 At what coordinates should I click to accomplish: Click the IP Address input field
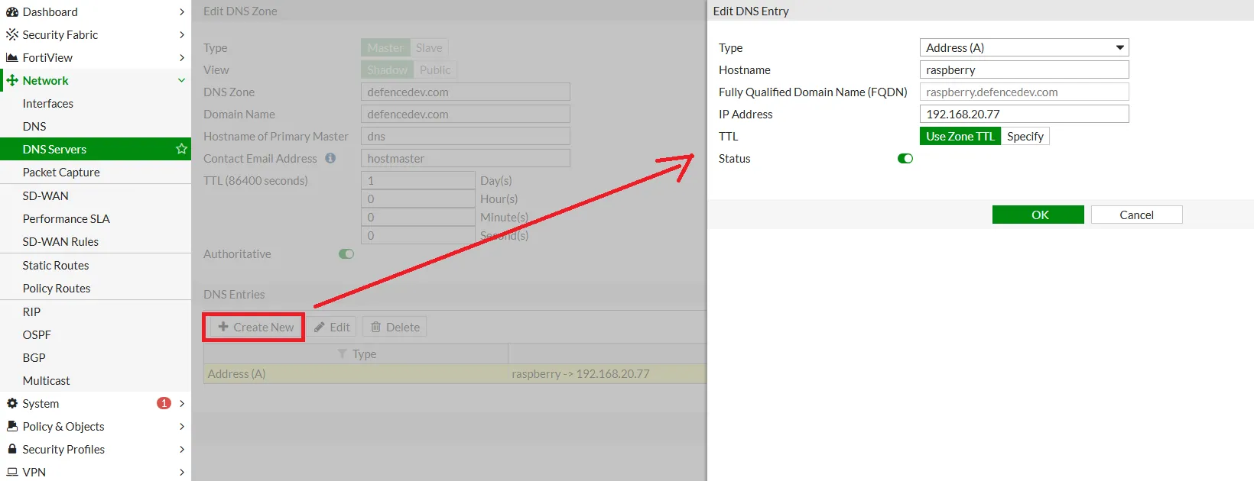pyautogui.click(x=1024, y=115)
